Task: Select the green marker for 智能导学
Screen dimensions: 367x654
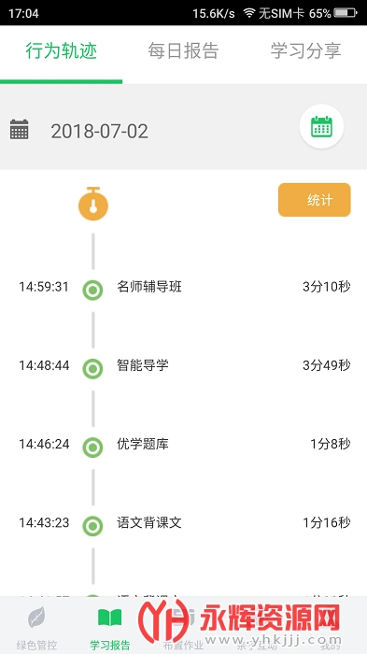Action: click(92, 369)
